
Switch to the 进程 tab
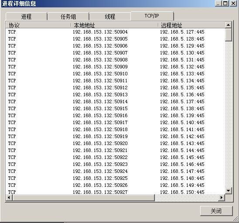coord(26,16)
